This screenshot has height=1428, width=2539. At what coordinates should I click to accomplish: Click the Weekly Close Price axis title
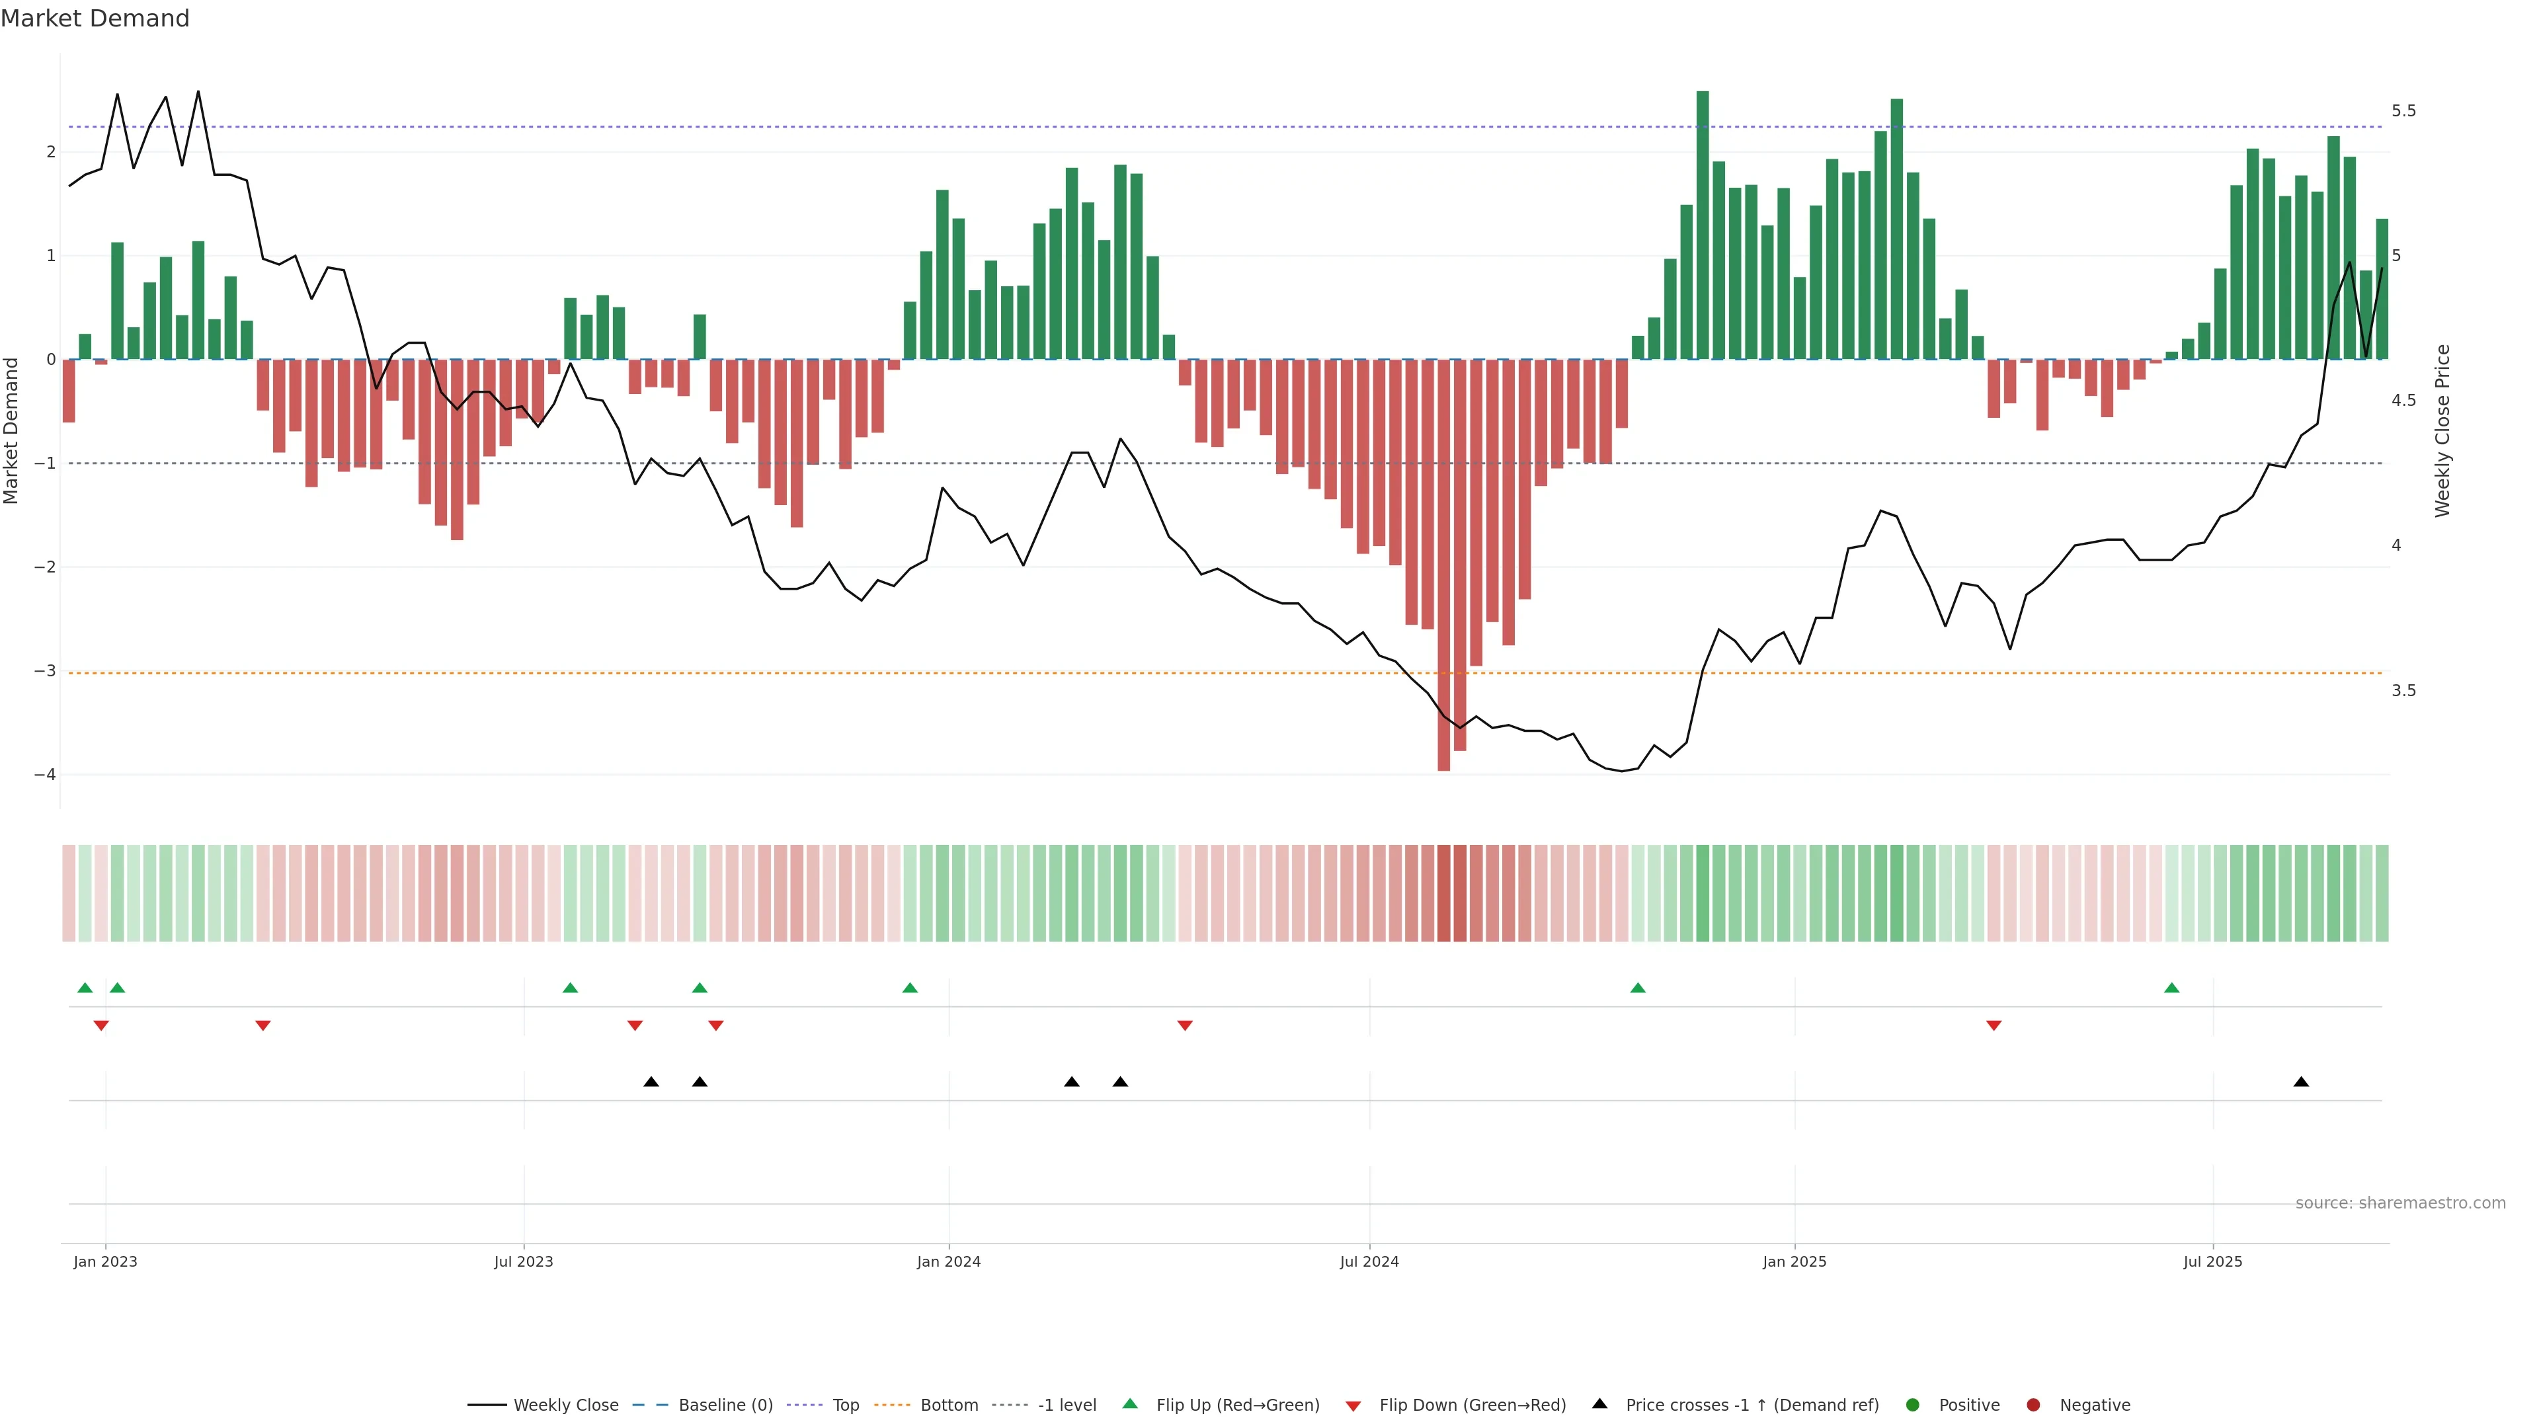coord(2442,430)
